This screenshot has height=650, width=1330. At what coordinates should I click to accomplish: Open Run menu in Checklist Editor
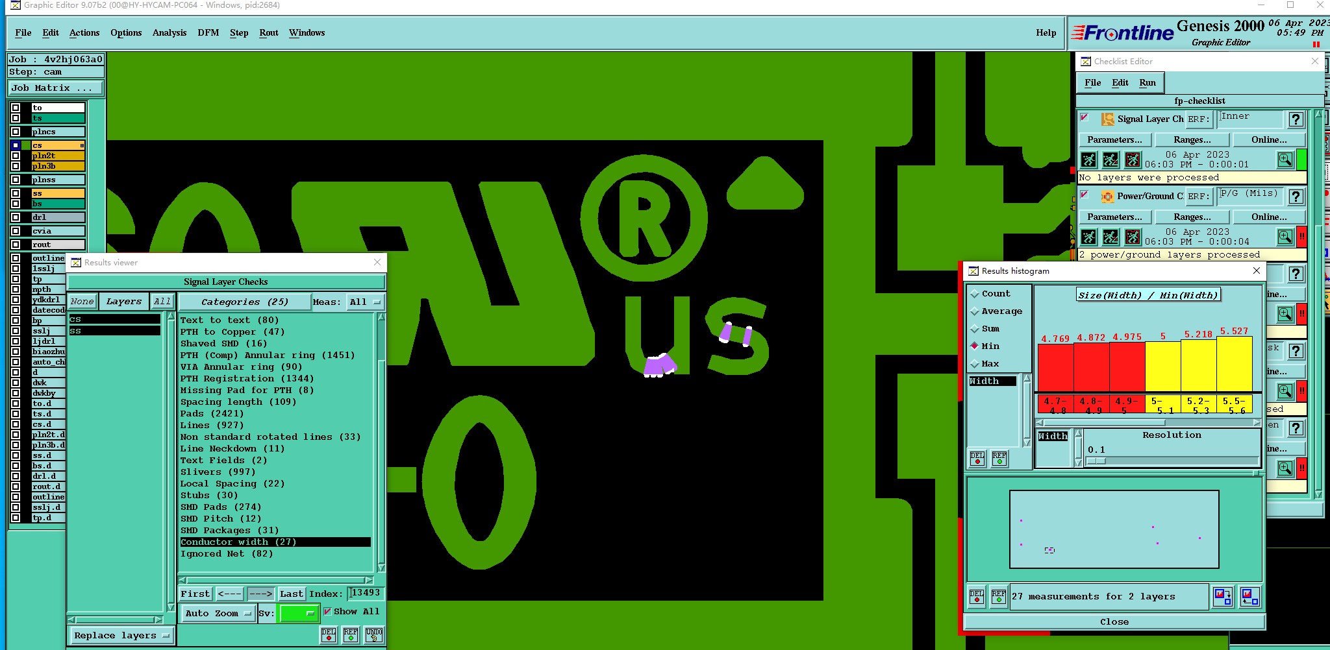pos(1148,82)
